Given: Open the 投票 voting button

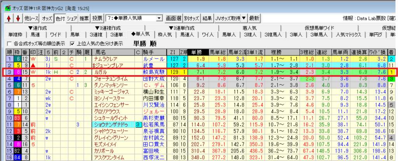Looking at the screenshot, I should [x=98, y=18].
